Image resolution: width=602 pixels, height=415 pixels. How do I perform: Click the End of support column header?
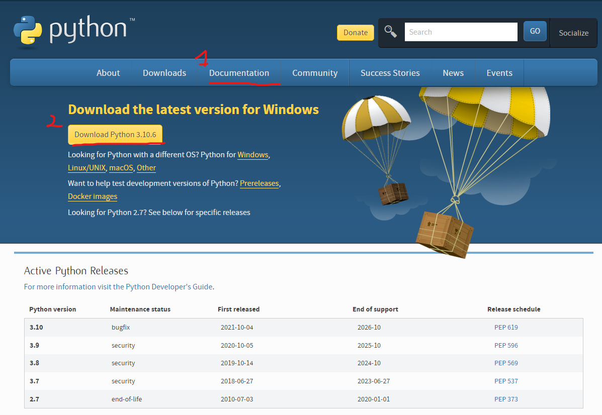(375, 309)
